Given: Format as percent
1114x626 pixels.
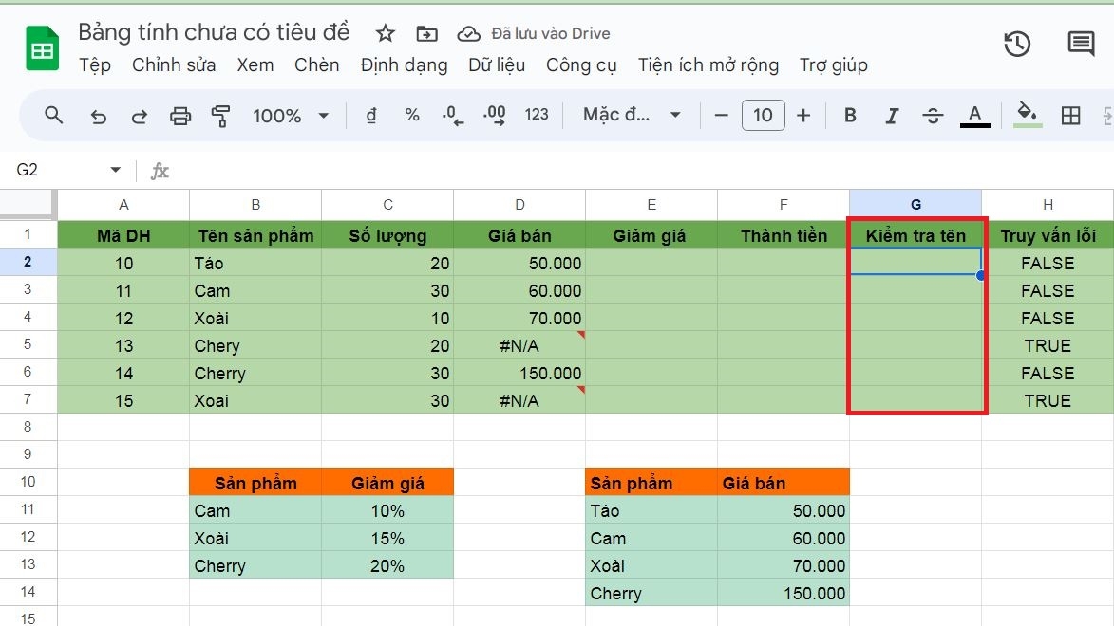Looking at the screenshot, I should (x=412, y=115).
